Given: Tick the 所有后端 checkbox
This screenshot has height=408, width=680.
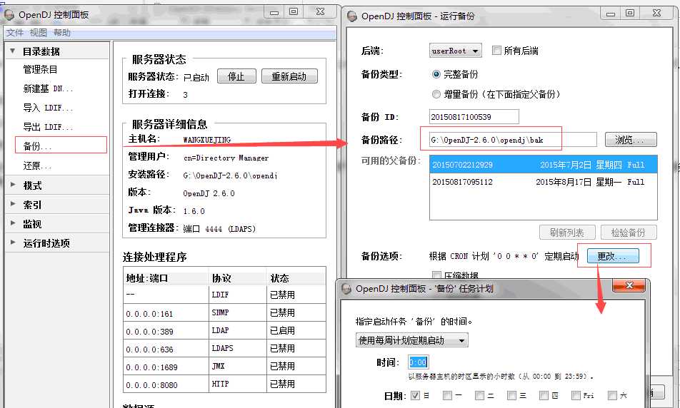Looking at the screenshot, I should click(496, 50).
